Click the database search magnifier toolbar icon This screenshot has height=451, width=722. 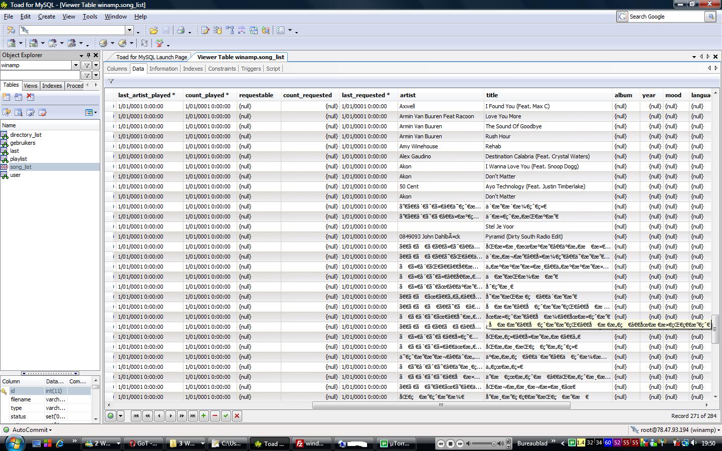click(266, 30)
